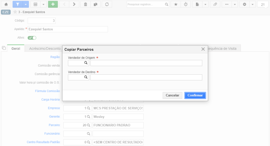Open the Região link label
This screenshot has width=270, height=146.
click(55, 57)
